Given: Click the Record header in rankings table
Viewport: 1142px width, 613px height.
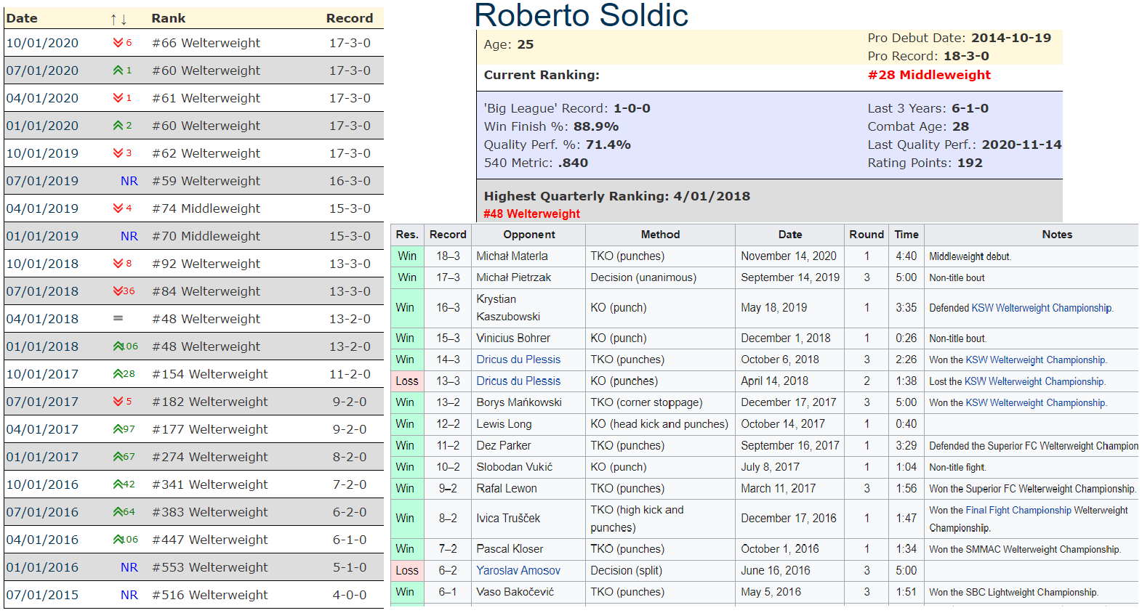Looking at the screenshot, I should [350, 18].
